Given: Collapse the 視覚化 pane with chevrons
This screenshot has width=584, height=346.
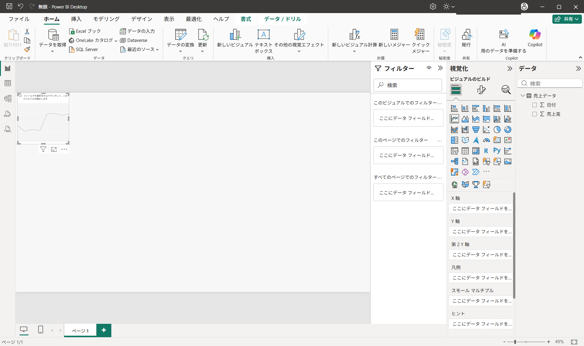Looking at the screenshot, I should point(510,69).
